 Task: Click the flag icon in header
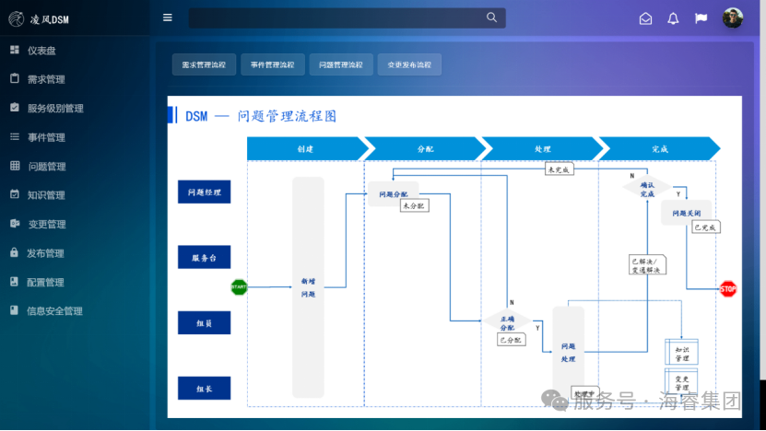[x=701, y=18]
